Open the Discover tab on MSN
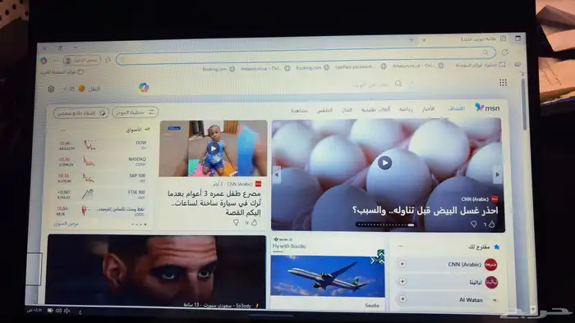 [x=456, y=108]
